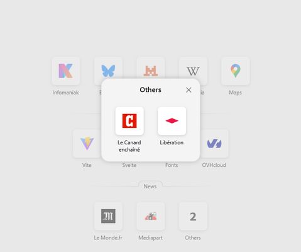Close the Others popup with X
The width and height of the screenshot is (301, 252).
[x=189, y=90]
